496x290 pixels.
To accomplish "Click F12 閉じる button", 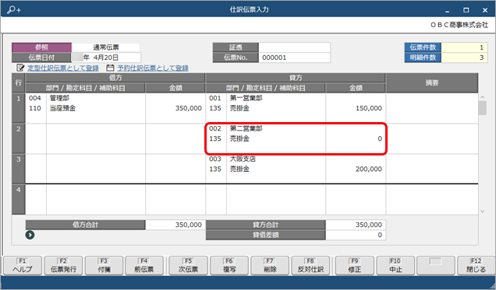I will [x=476, y=265].
